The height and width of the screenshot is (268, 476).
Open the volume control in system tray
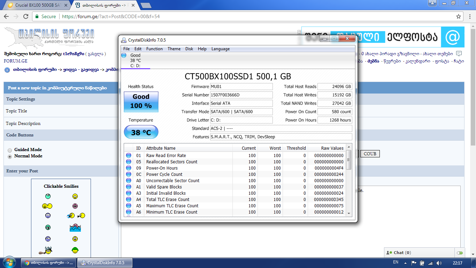(x=439, y=263)
